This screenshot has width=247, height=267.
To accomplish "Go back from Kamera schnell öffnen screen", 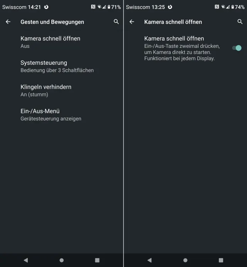I will (132, 22).
